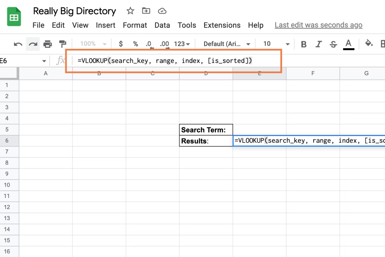
Task: Toggle italic formatting
Action: coord(318,44)
